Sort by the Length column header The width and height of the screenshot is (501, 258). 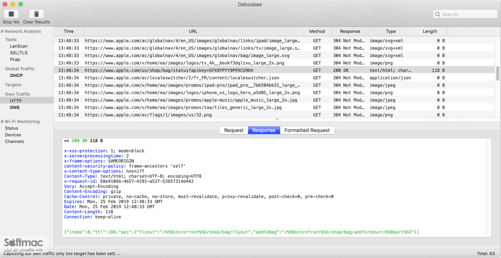(430, 31)
